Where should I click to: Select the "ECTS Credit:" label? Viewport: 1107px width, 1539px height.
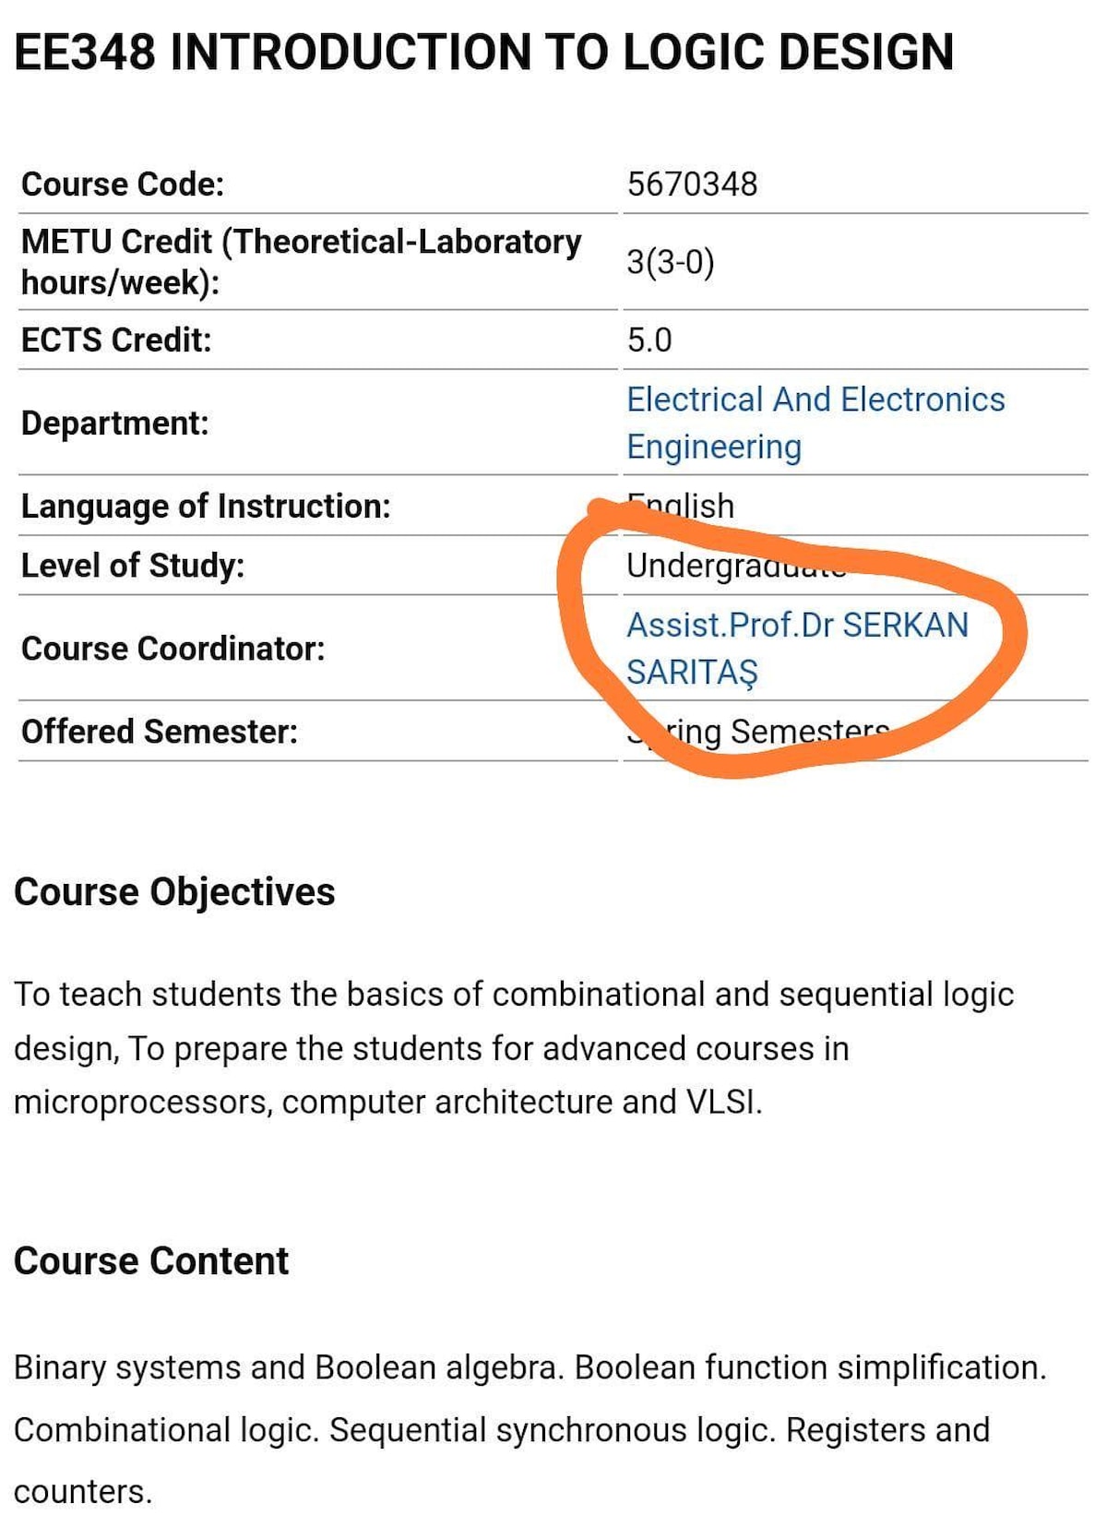click(116, 340)
